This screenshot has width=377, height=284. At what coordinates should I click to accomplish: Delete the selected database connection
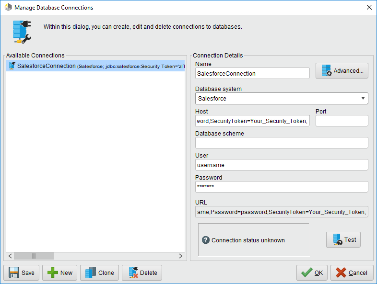coord(142,273)
